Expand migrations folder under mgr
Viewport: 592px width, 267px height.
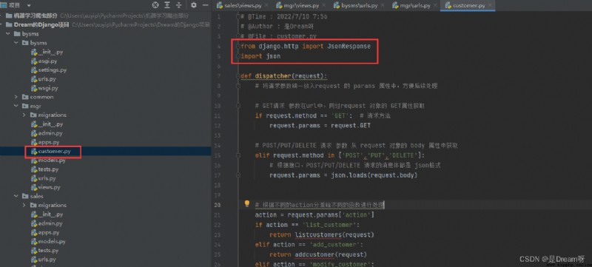24,115
